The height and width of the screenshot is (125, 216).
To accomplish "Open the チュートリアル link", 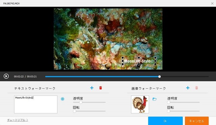I will [18, 120].
